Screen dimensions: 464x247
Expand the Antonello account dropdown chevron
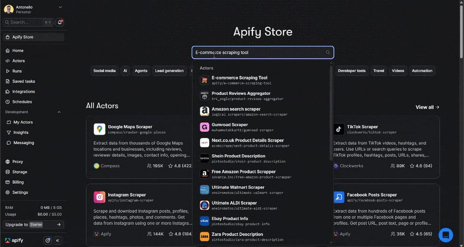pos(61,7)
